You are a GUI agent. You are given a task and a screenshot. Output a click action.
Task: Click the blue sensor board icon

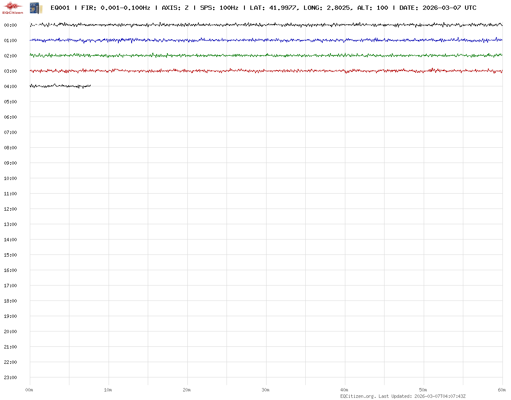(35, 8)
